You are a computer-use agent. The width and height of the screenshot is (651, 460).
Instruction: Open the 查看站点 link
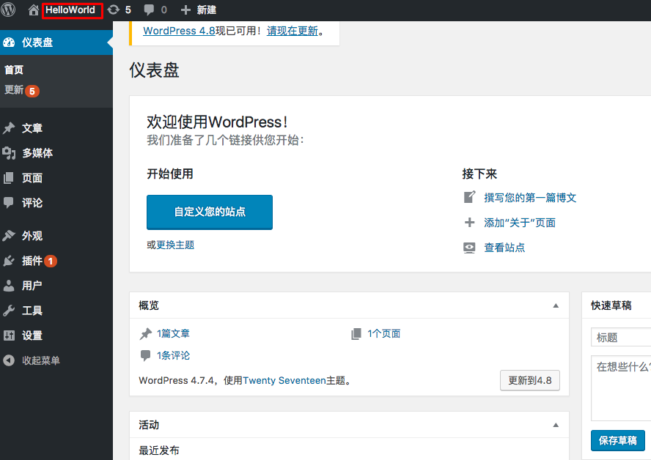click(x=504, y=248)
